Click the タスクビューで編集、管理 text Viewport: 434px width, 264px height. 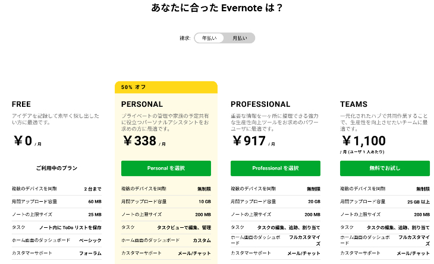point(184,228)
